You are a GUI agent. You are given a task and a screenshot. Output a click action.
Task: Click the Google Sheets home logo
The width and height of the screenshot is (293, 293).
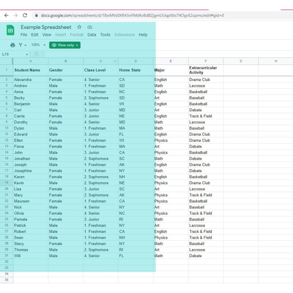pyautogui.click(x=10, y=30)
